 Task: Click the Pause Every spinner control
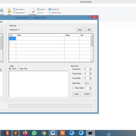90,74
